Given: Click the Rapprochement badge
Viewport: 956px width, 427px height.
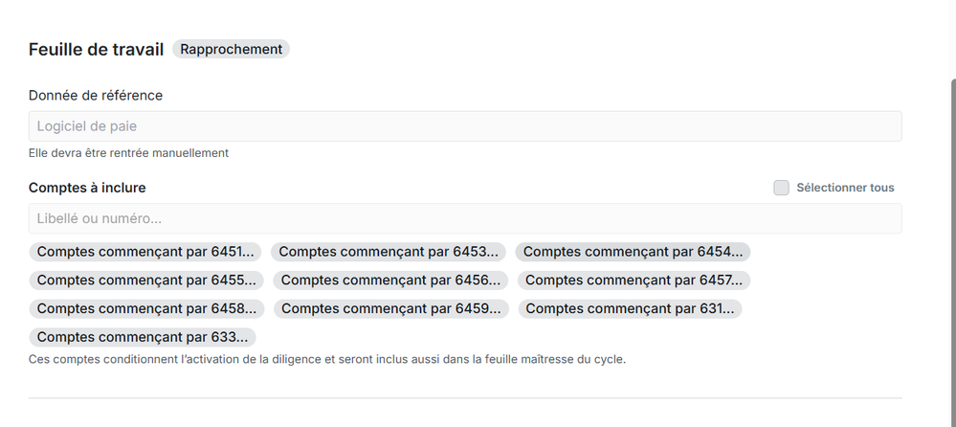Looking at the screenshot, I should (231, 49).
